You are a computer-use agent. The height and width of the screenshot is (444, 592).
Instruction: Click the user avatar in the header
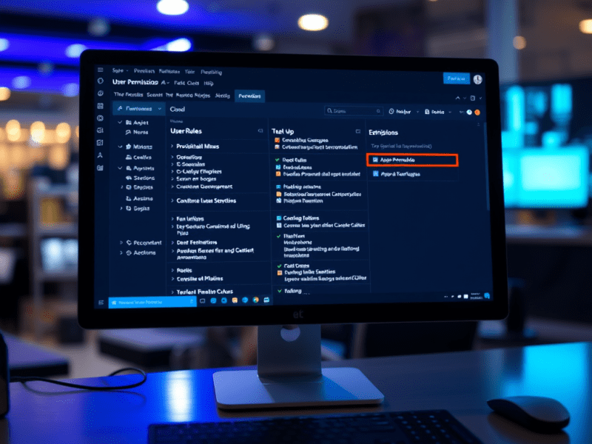[477, 79]
